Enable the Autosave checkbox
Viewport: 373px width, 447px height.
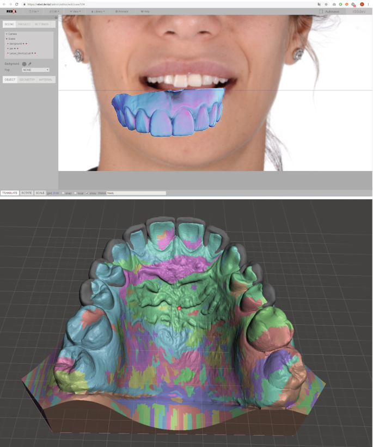tap(321, 11)
